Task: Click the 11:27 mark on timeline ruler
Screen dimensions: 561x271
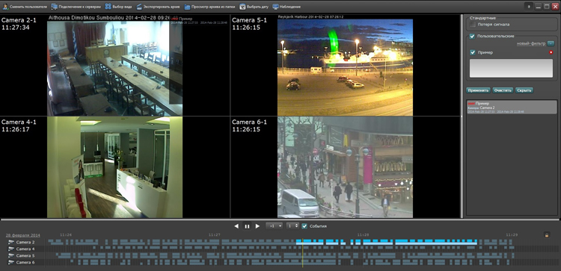Action: coord(214,235)
